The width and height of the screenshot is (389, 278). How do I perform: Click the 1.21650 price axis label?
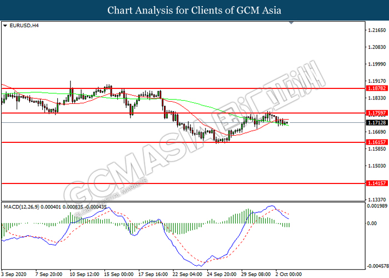[375, 30]
